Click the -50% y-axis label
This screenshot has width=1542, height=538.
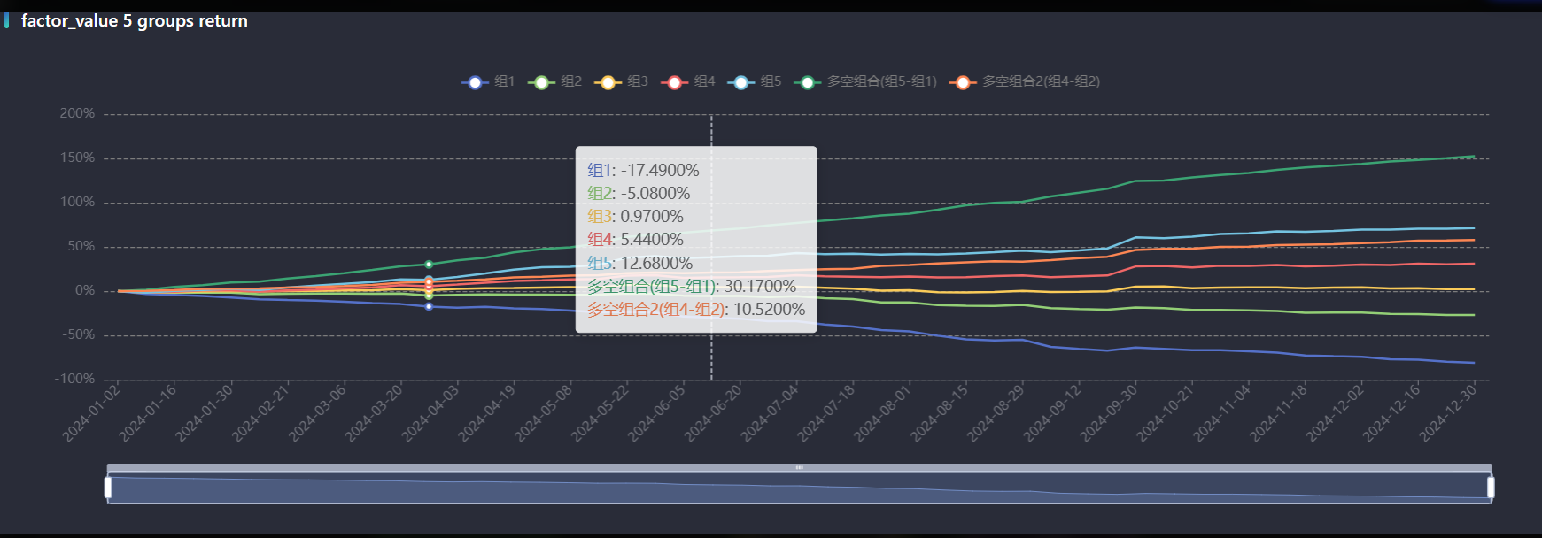78,334
